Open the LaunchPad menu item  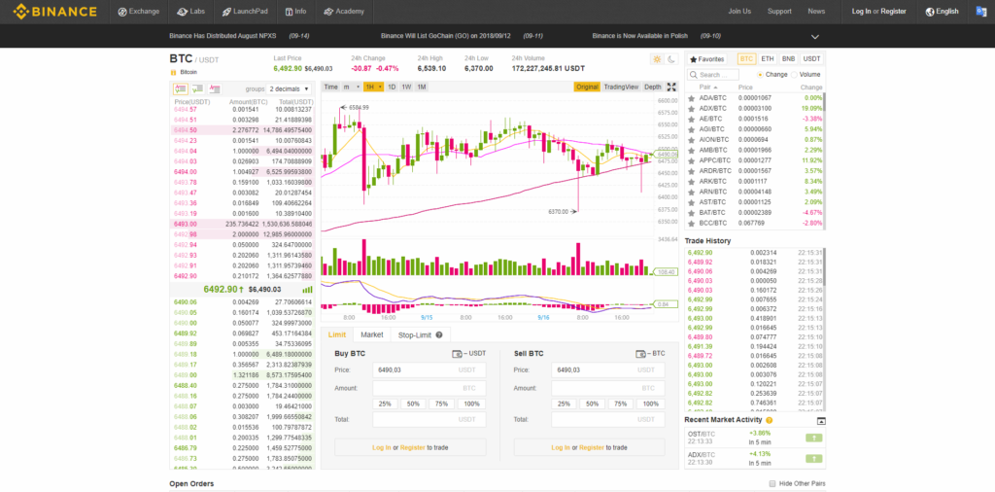[244, 12]
